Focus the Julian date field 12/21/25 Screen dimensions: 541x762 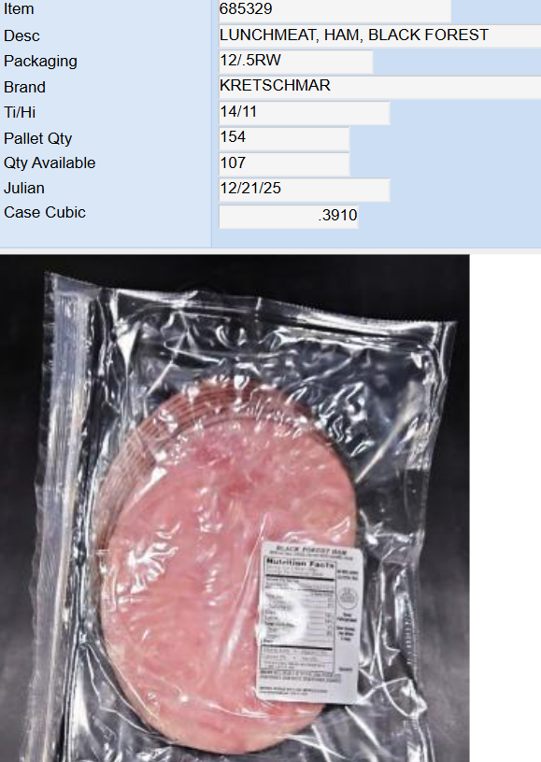pyautogui.click(x=305, y=189)
